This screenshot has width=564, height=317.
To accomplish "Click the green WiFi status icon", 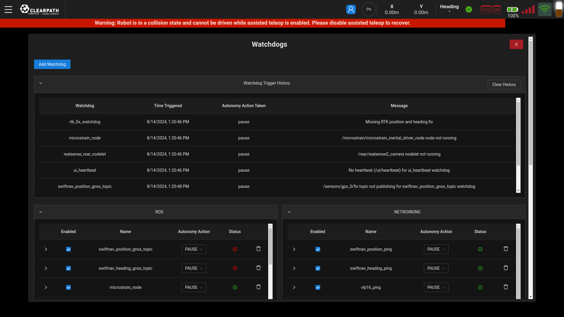I will 544,9.
